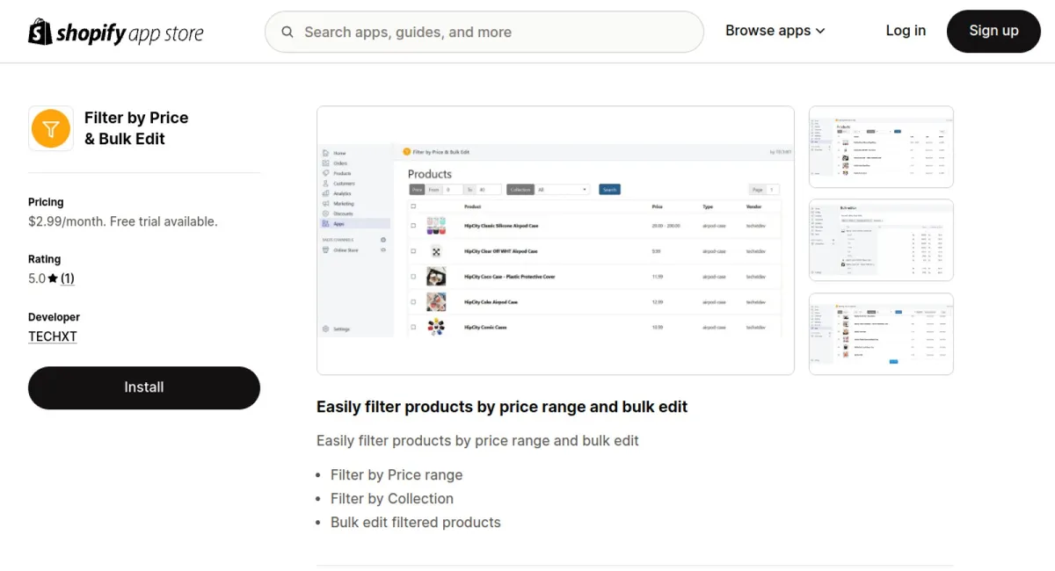Check the HipCity Coke Airpod Case checkbox
This screenshot has width=1055, height=571.
point(413,302)
